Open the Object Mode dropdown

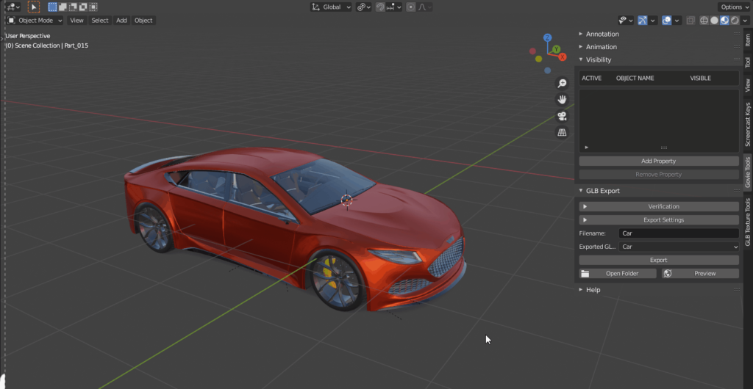click(x=35, y=21)
